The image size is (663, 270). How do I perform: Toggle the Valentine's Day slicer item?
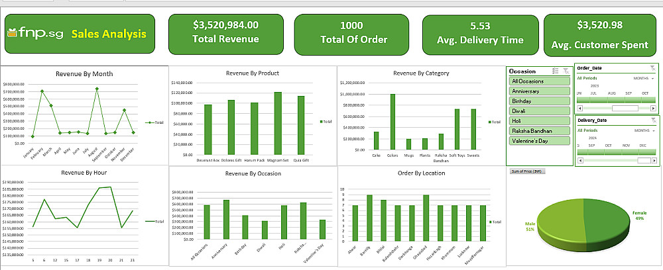click(x=540, y=141)
